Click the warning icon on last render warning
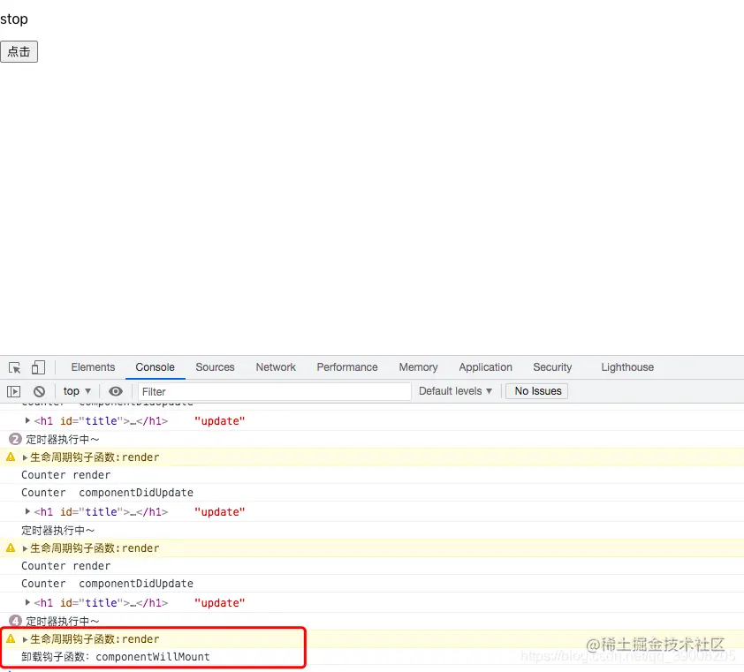Viewport: 744px width, 672px height. click(x=11, y=639)
